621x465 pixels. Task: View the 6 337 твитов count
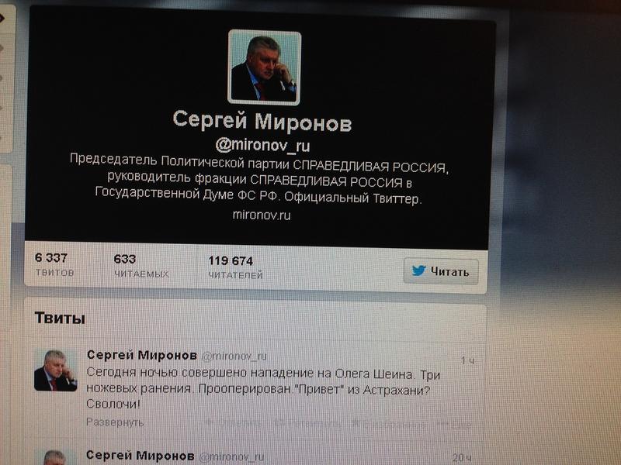(54, 264)
